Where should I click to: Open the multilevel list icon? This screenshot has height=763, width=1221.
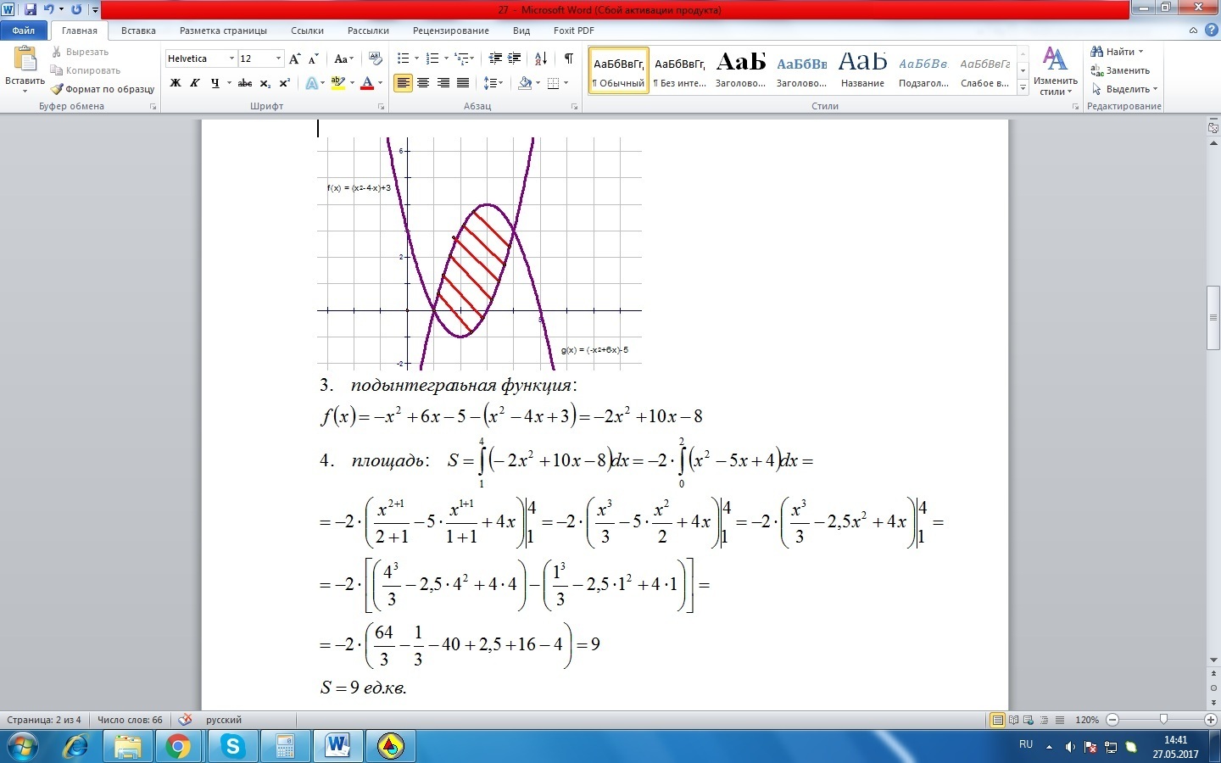click(462, 58)
